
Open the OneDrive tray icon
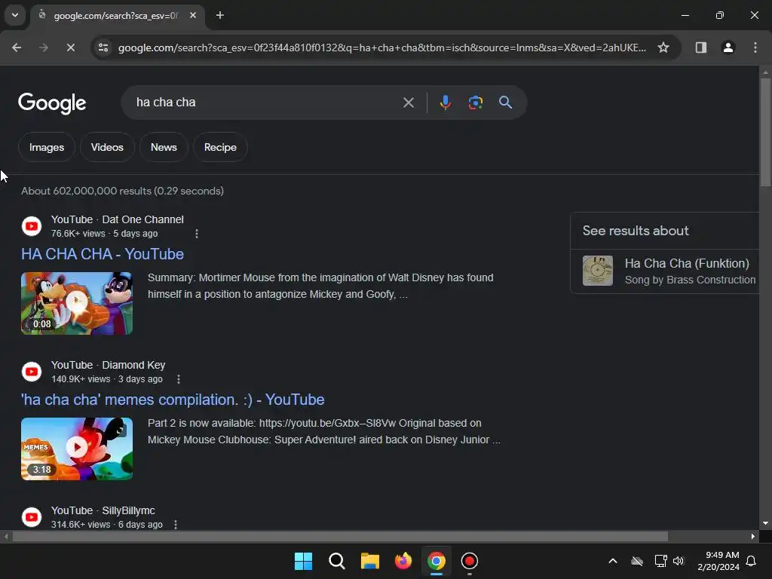click(x=637, y=561)
